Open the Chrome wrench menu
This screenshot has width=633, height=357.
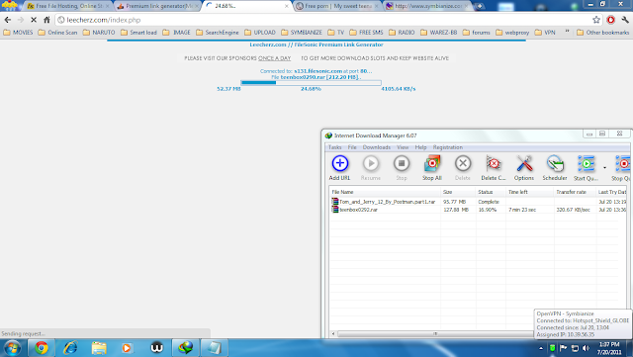pyautogui.click(x=625, y=20)
